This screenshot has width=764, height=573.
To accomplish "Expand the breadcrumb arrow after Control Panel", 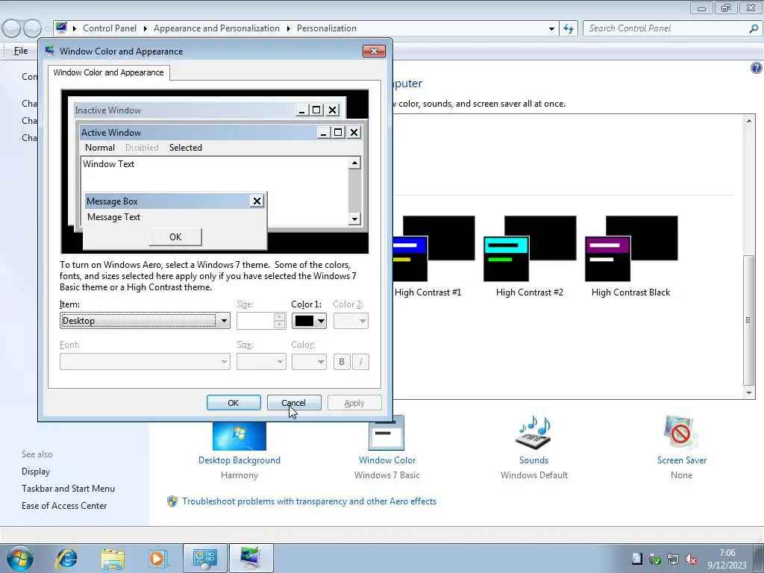I will 145,29.
